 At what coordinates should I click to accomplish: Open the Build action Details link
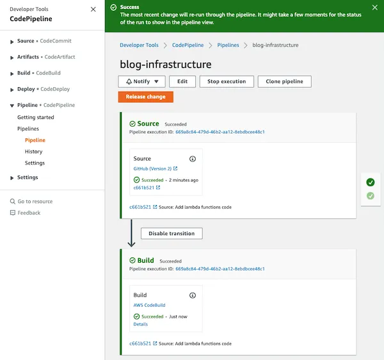pos(141,324)
